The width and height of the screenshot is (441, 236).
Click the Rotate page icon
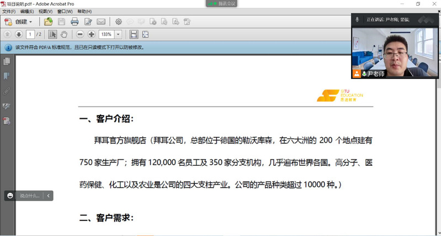[x=164, y=22]
